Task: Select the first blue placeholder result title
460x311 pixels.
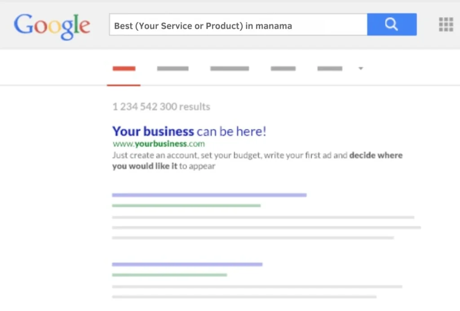Action: 209,194
